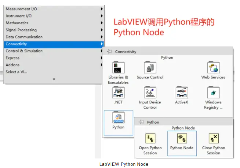This screenshot has width=240, height=168.
Task: Select the Close Python Session function
Action: 213,139
